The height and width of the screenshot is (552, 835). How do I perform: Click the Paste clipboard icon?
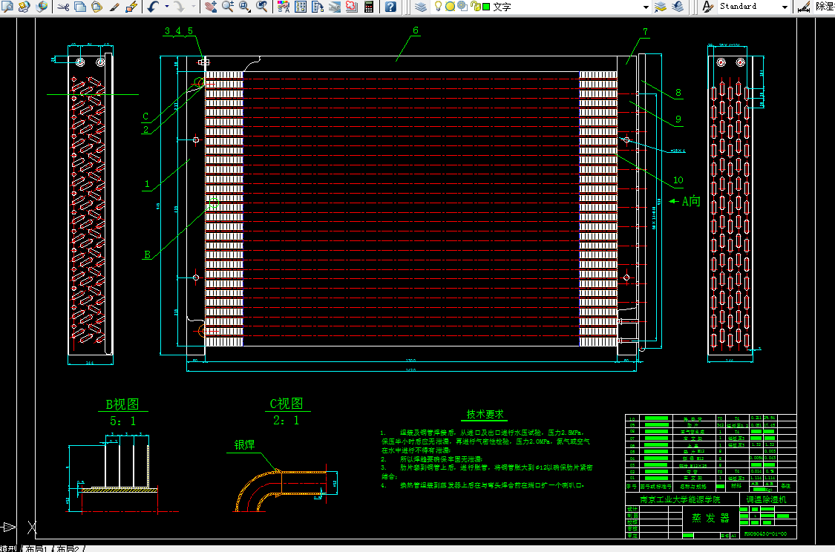pos(97,7)
